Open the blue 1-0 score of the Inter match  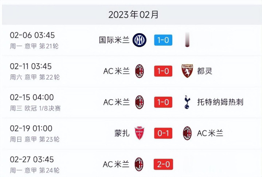(163, 40)
